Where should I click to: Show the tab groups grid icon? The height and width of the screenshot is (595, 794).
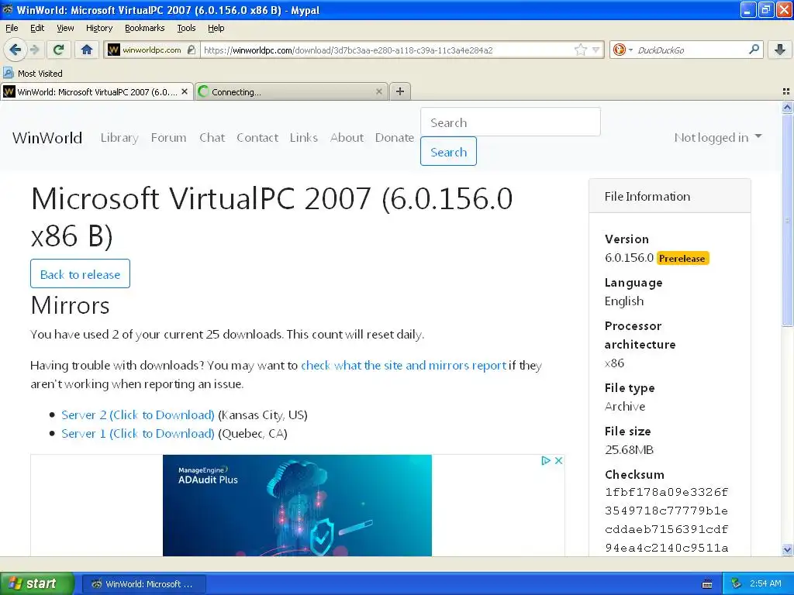pyautogui.click(x=786, y=91)
